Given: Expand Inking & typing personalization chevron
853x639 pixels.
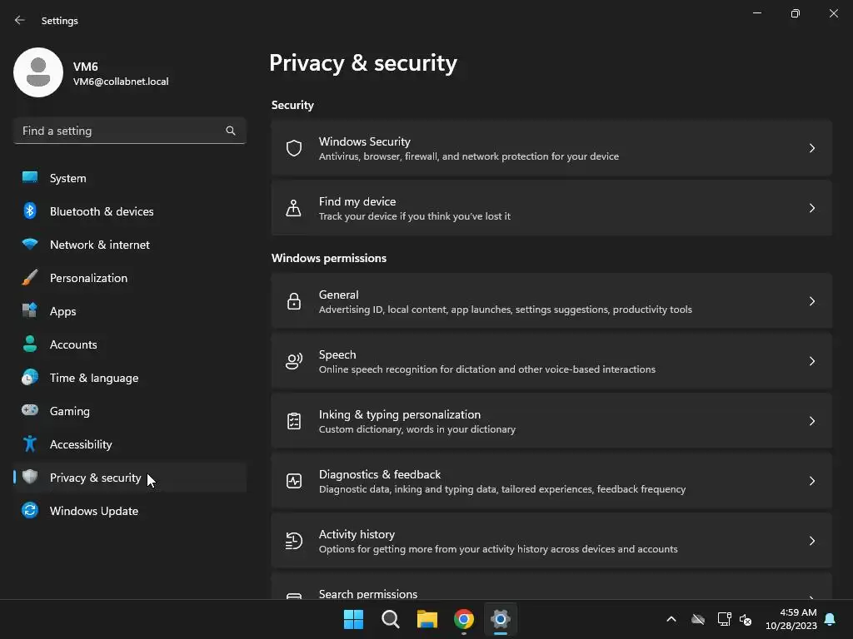Looking at the screenshot, I should pos(811,421).
